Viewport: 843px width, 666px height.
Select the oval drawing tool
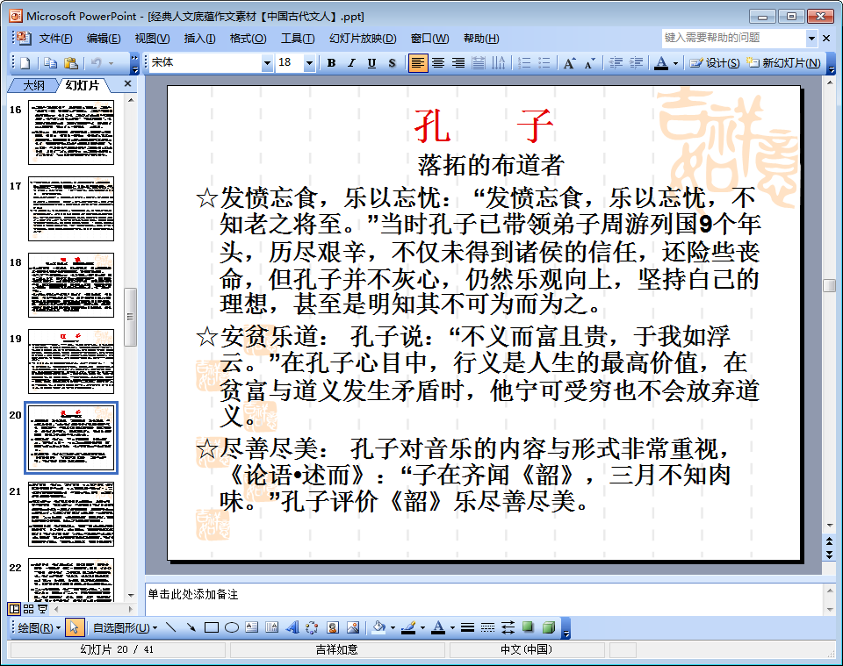click(232, 627)
